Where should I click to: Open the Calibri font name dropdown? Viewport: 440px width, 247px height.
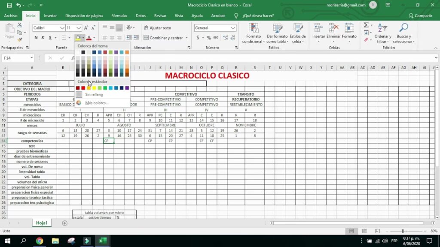(62, 28)
